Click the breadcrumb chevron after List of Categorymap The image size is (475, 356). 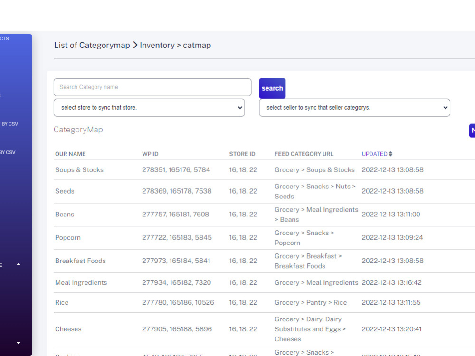[x=134, y=45]
